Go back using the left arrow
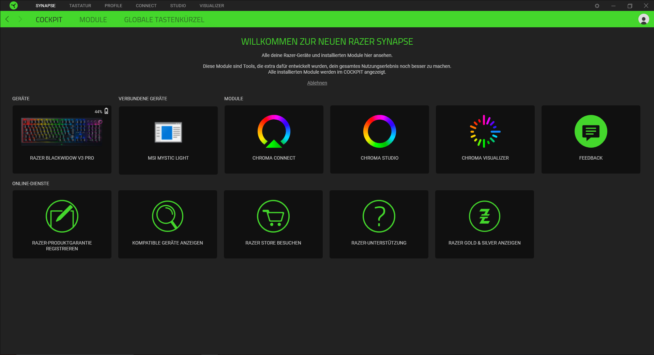The image size is (654, 355). 7,19
